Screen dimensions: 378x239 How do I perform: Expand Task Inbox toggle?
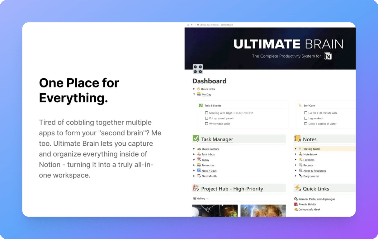coord(194,154)
